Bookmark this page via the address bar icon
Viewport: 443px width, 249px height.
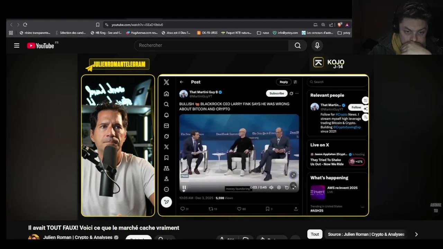click(98, 25)
